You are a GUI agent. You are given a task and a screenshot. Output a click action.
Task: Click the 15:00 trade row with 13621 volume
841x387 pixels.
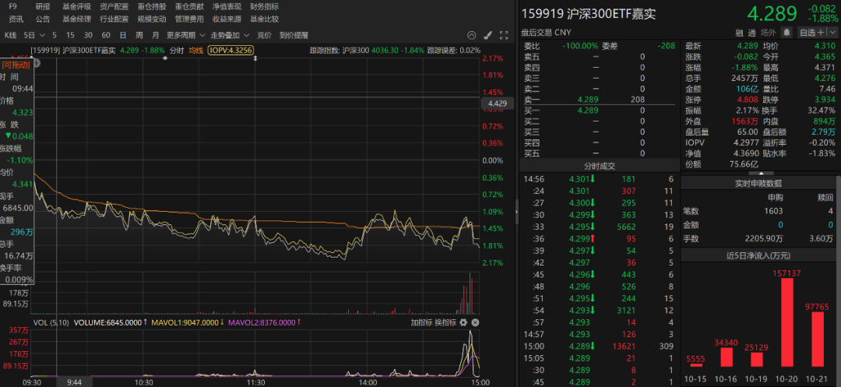pyautogui.click(x=599, y=347)
